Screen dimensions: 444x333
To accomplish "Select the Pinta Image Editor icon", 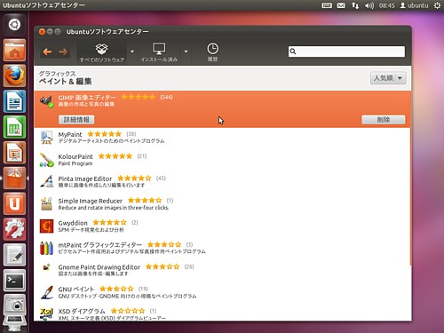I will [46, 181].
